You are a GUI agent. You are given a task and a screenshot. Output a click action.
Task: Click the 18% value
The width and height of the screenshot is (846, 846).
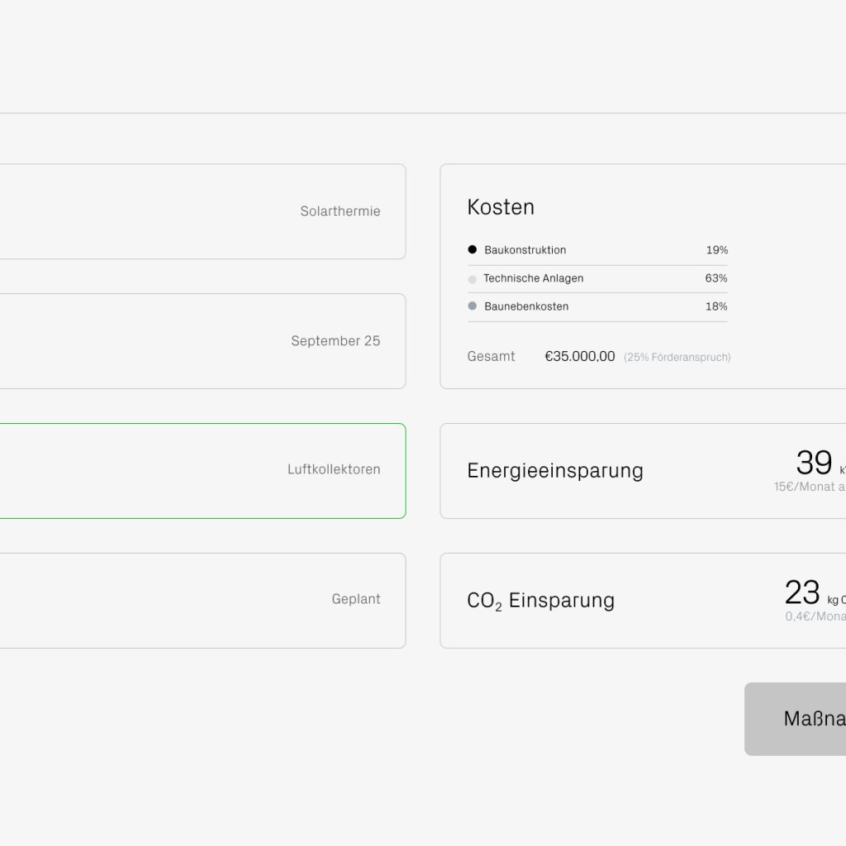point(716,307)
